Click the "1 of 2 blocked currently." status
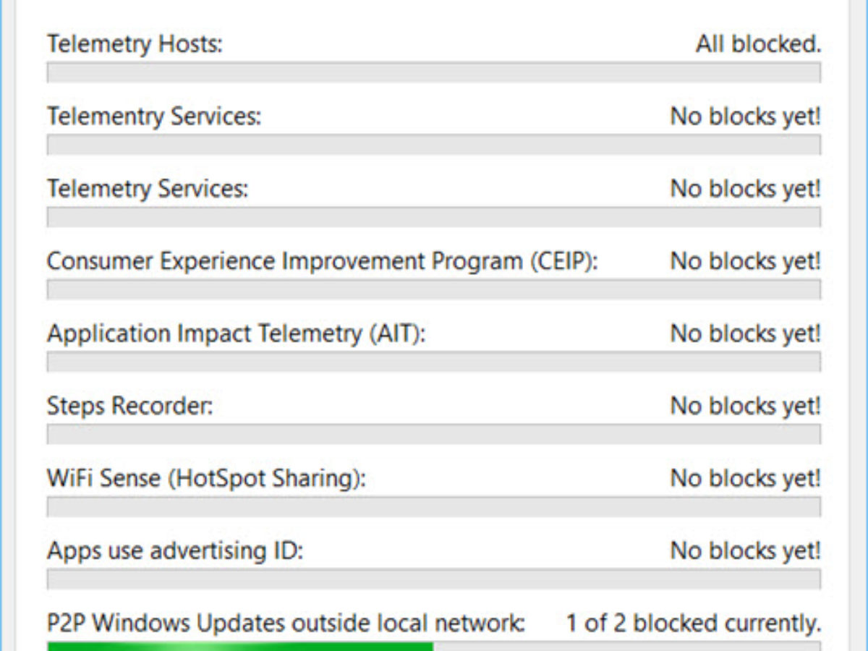 [x=693, y=623]
